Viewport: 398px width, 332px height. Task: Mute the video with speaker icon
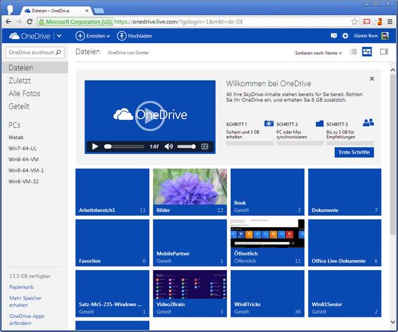pyautogui.click(x=169, y=147)
